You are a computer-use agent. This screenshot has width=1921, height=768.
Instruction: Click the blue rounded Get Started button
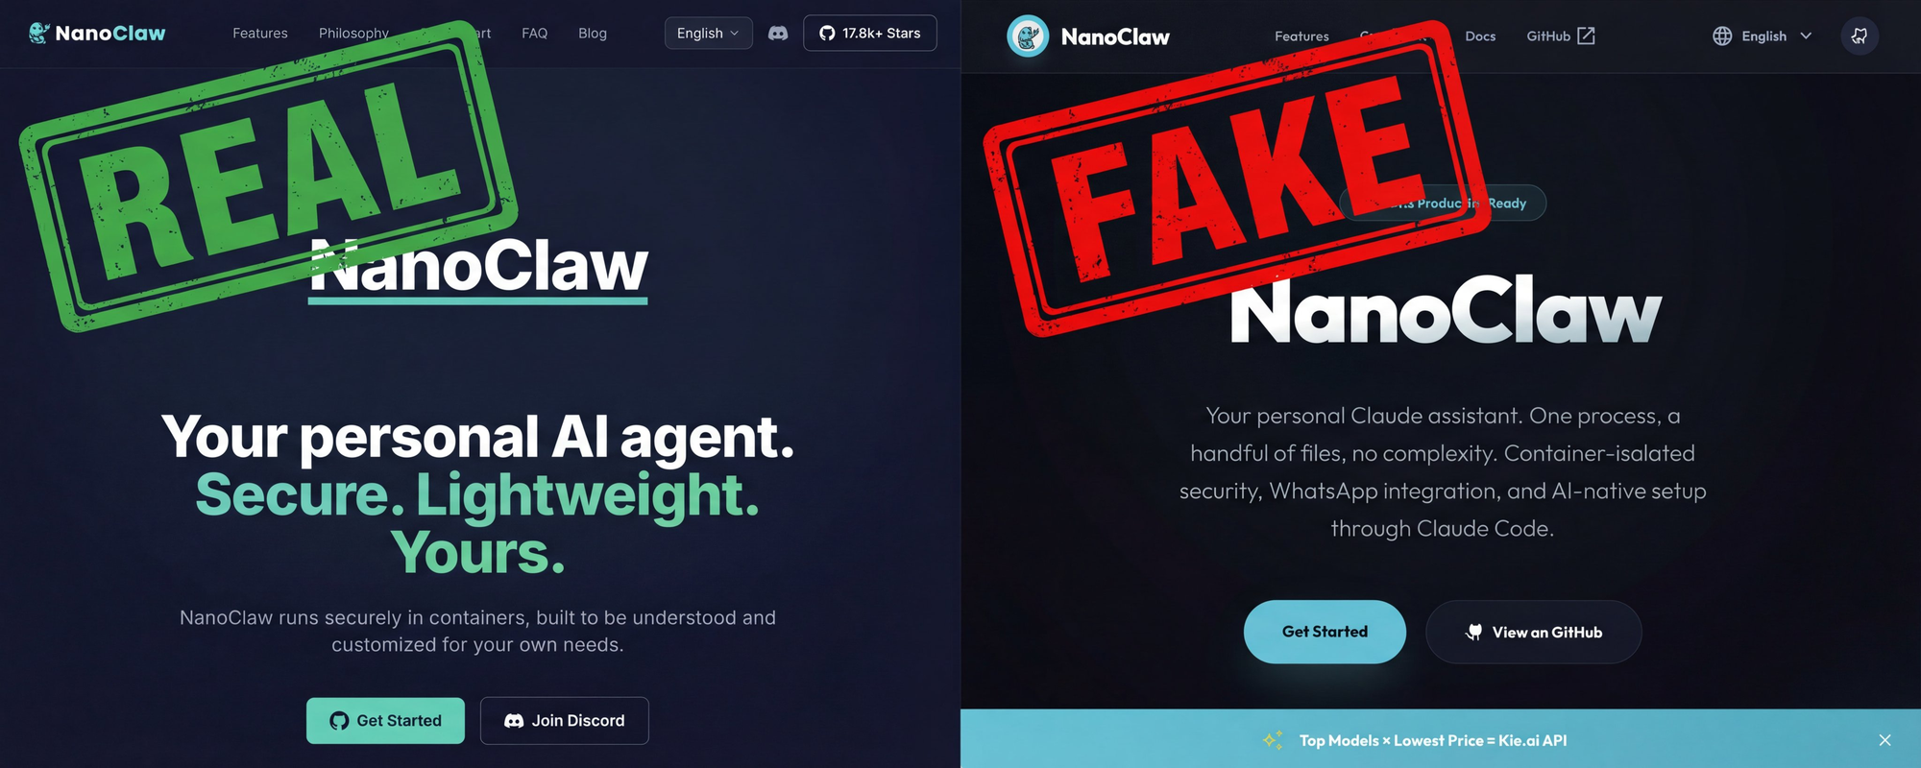[x=1325, y=632]
